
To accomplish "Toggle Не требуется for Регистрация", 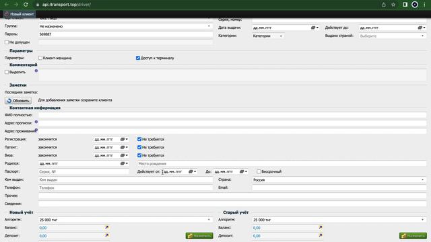I will [139, 139].
